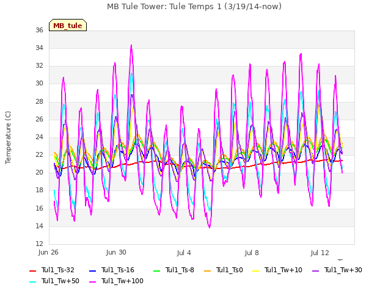The height and width of the screenshot is (293, 391).
Task: Click the lowest magenta trough near 14
Action: (x=210, y=227)
